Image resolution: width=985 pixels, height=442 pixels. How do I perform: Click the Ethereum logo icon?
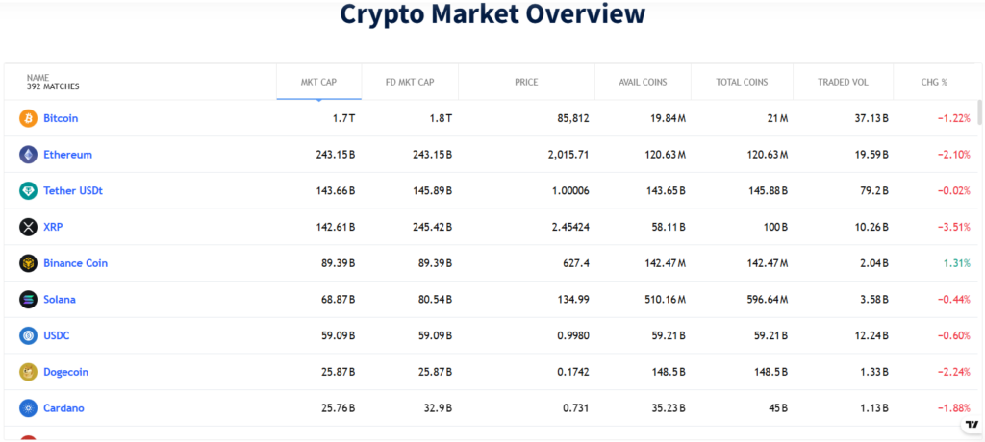tap(28, 155)
